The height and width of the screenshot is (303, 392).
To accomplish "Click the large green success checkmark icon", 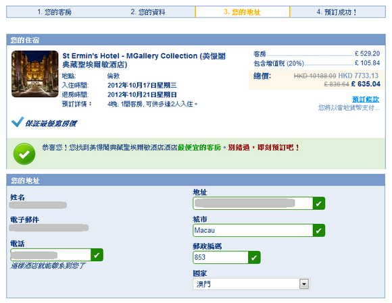I will pos(24,154).
